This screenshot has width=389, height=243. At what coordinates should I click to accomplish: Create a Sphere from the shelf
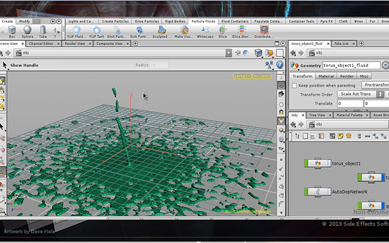coord(27,32)
